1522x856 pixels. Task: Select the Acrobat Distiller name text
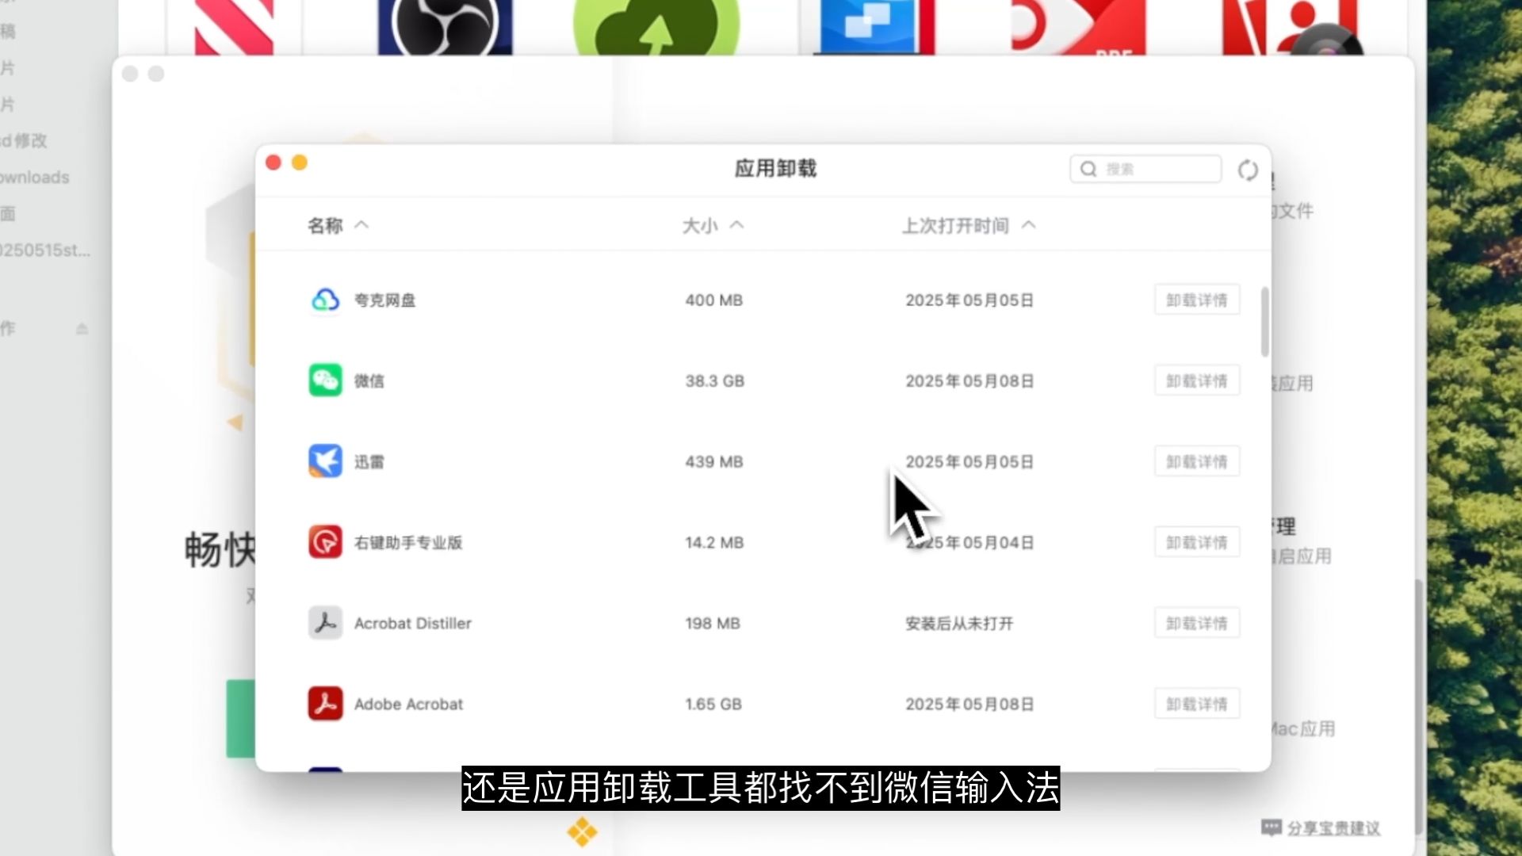(x=413, y=623)
